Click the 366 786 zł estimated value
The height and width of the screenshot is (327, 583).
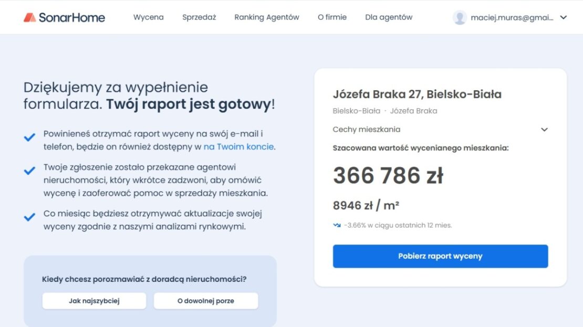click(x=388, y=176)
